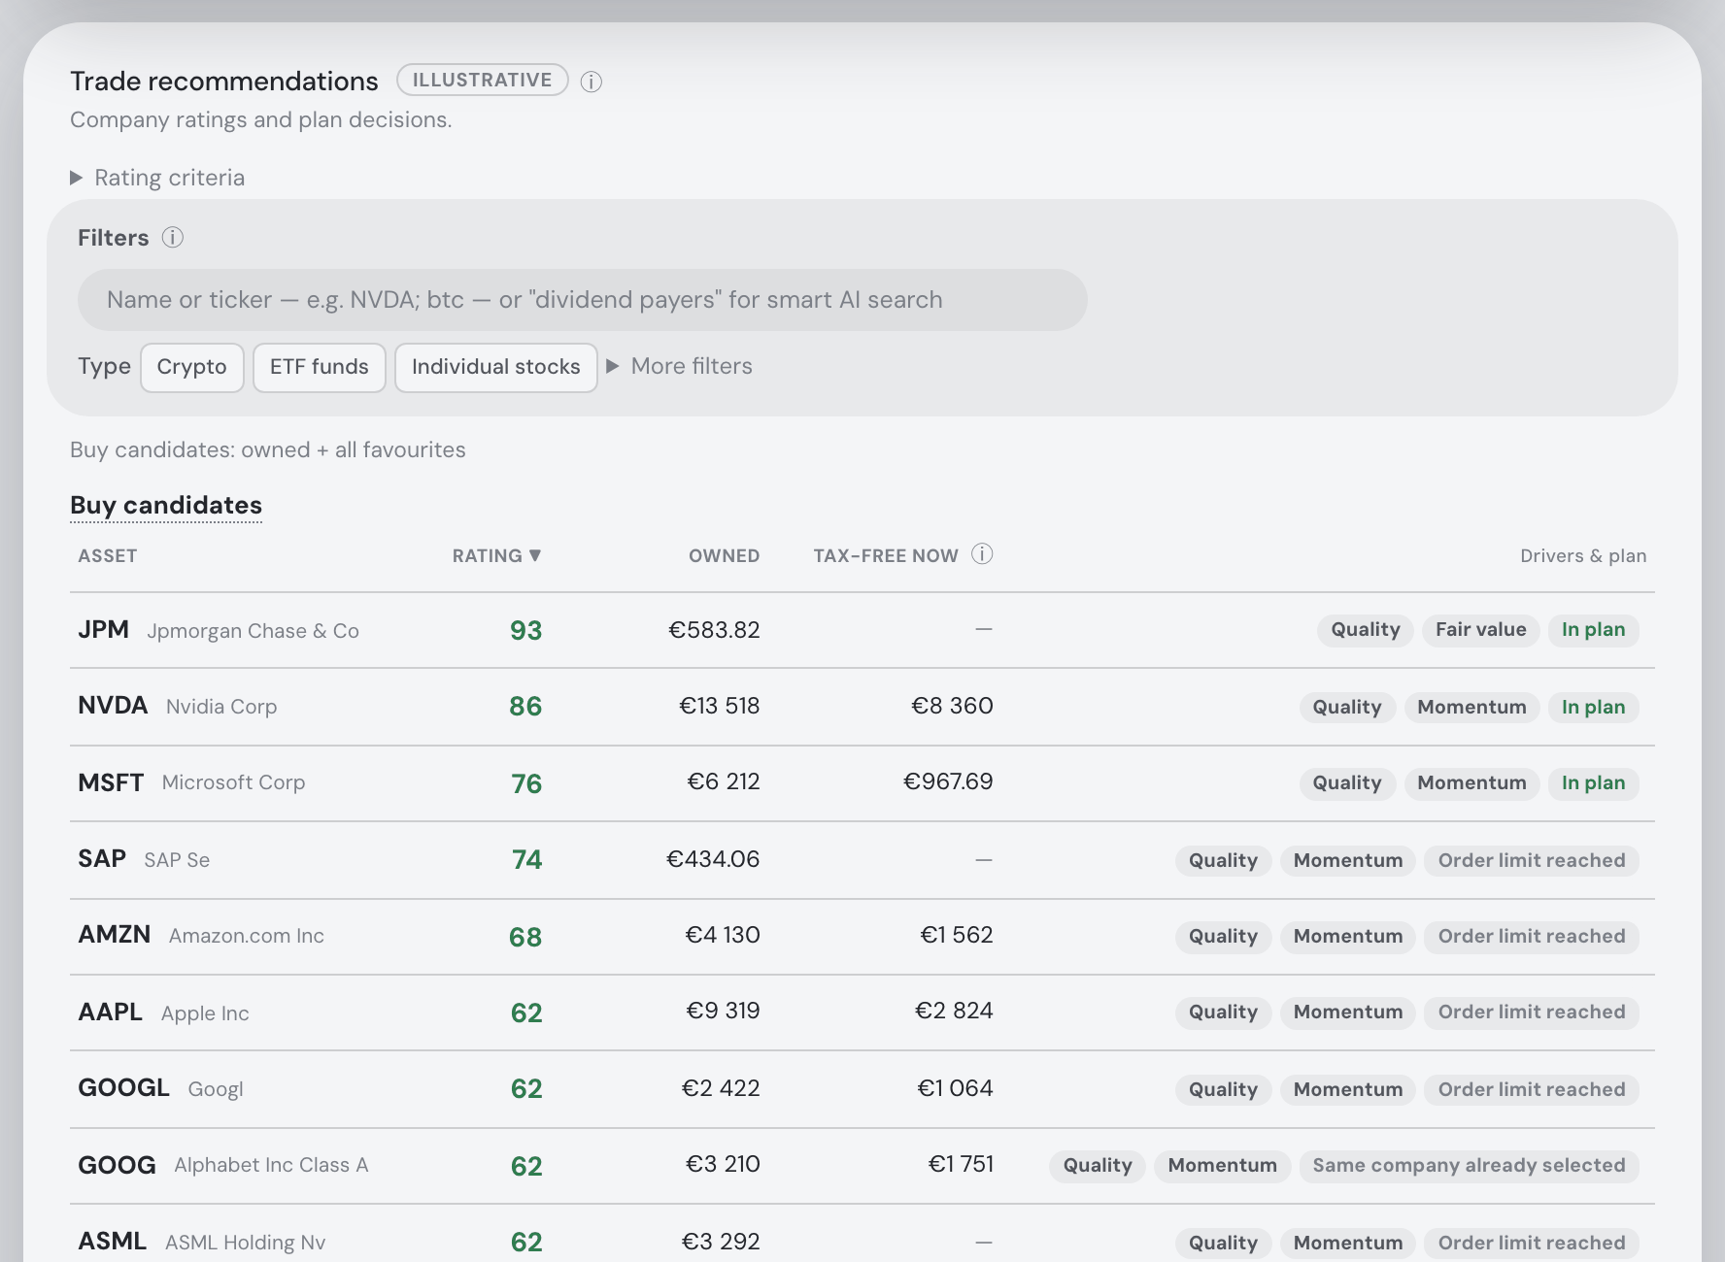
Task: Click SAP's owned amount €434.06
Action: click(713, 859)
